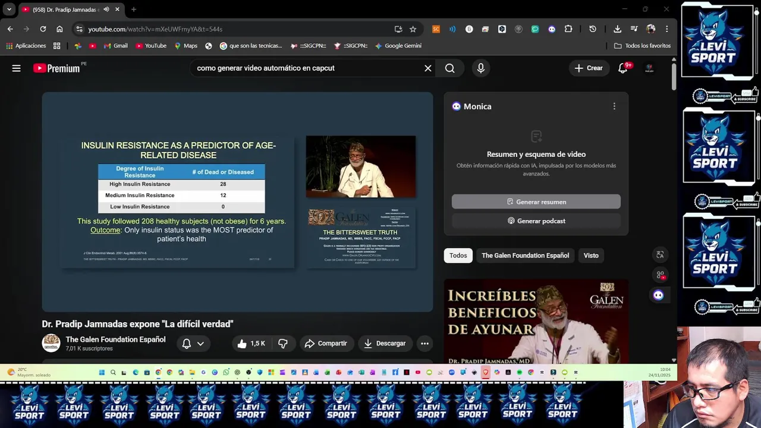The height and width of the screenshot is (428, 761).
Task: Run the YouTube search magnifier button
Action: click(450, 68)
